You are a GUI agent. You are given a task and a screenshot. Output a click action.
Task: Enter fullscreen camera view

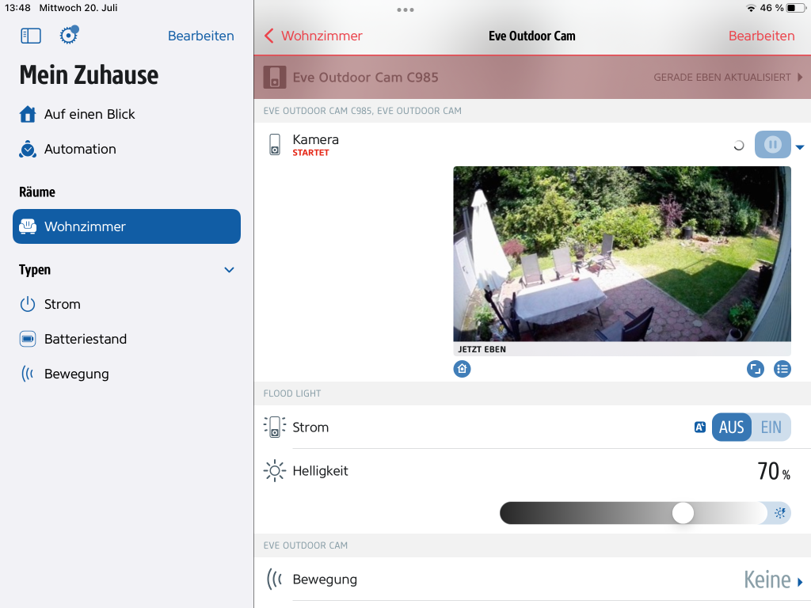click(755, 369)
